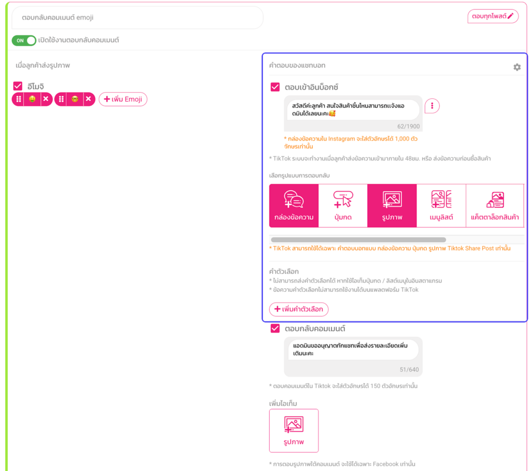The width and height of the screenshot is (531, 471).
Task: Select the แค็ตตาล็อกสินค้า product catalog reply type
Action: pos(494,206)
